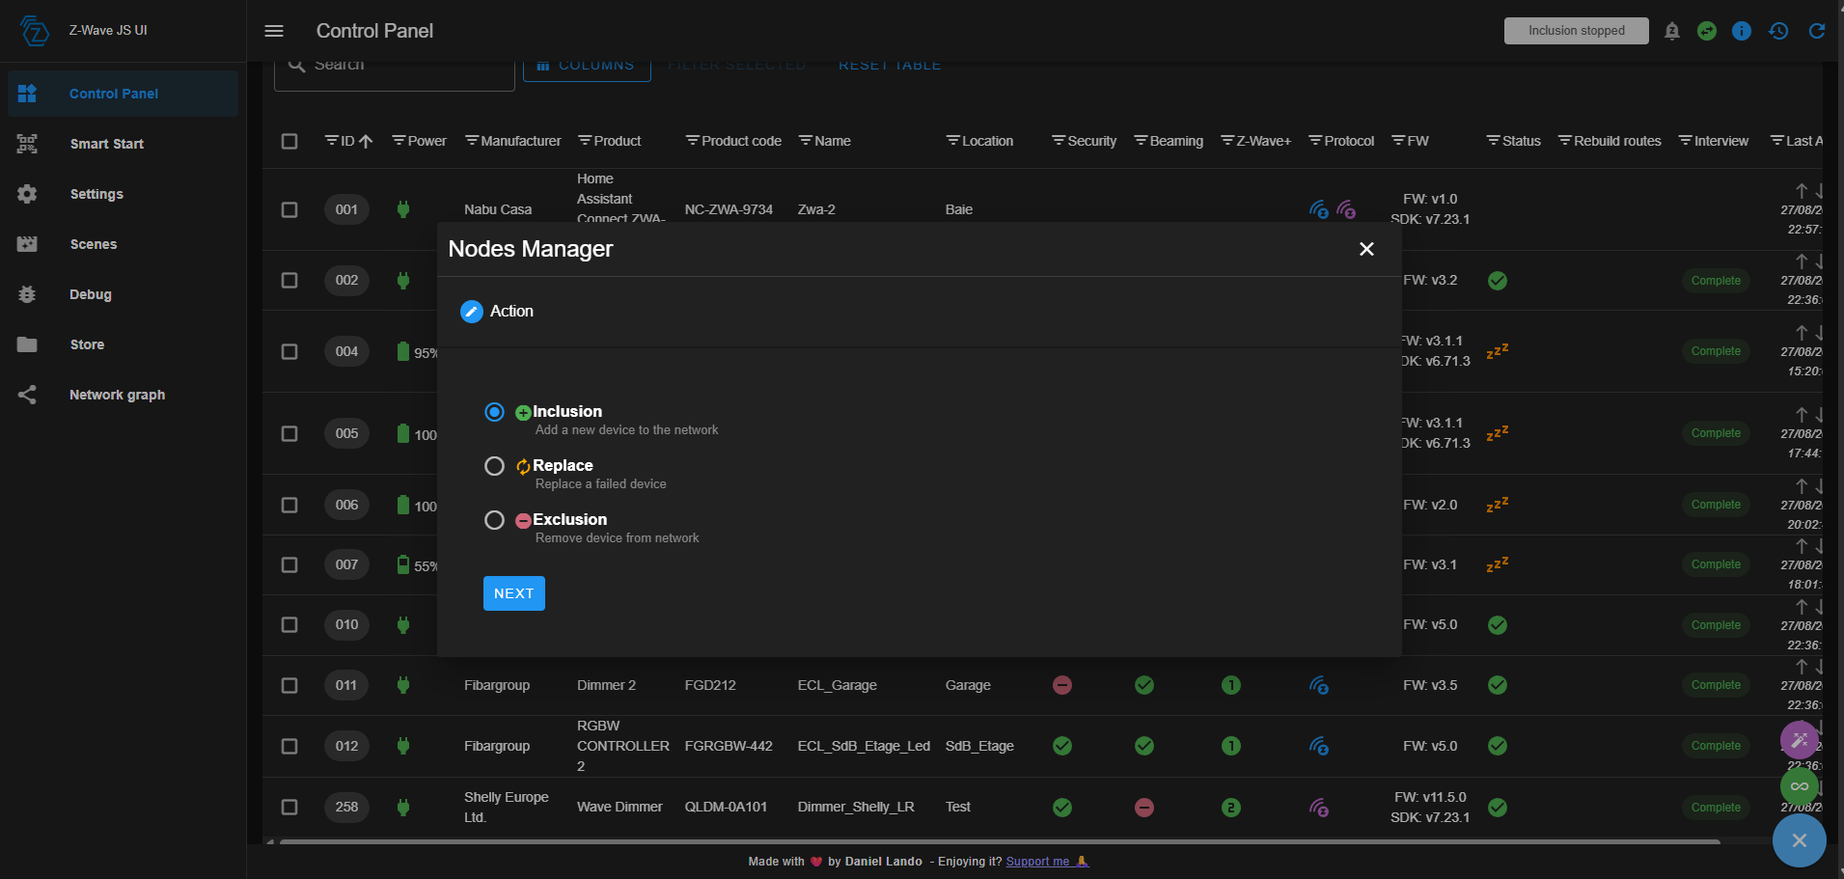Click the info icon in top bar

click(x=1742, y=31)
